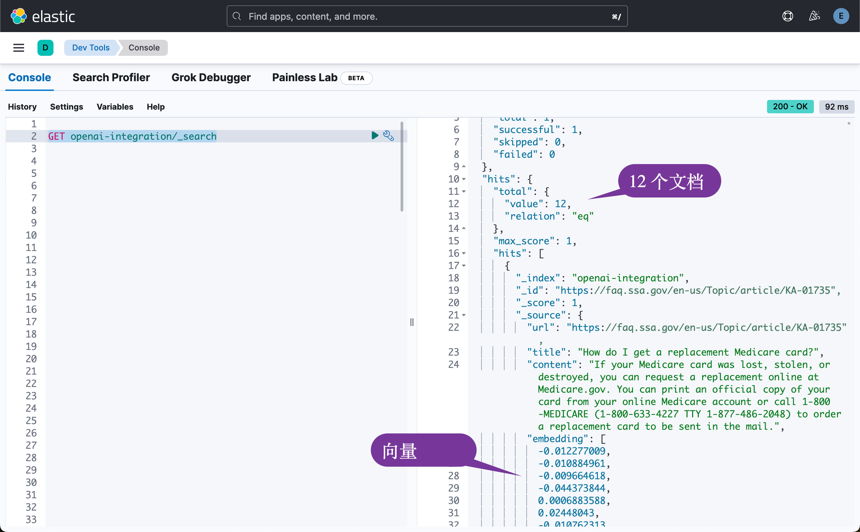Open the E user profile avatar
This screenshot has height=532, width=860.
click(841, 16)
